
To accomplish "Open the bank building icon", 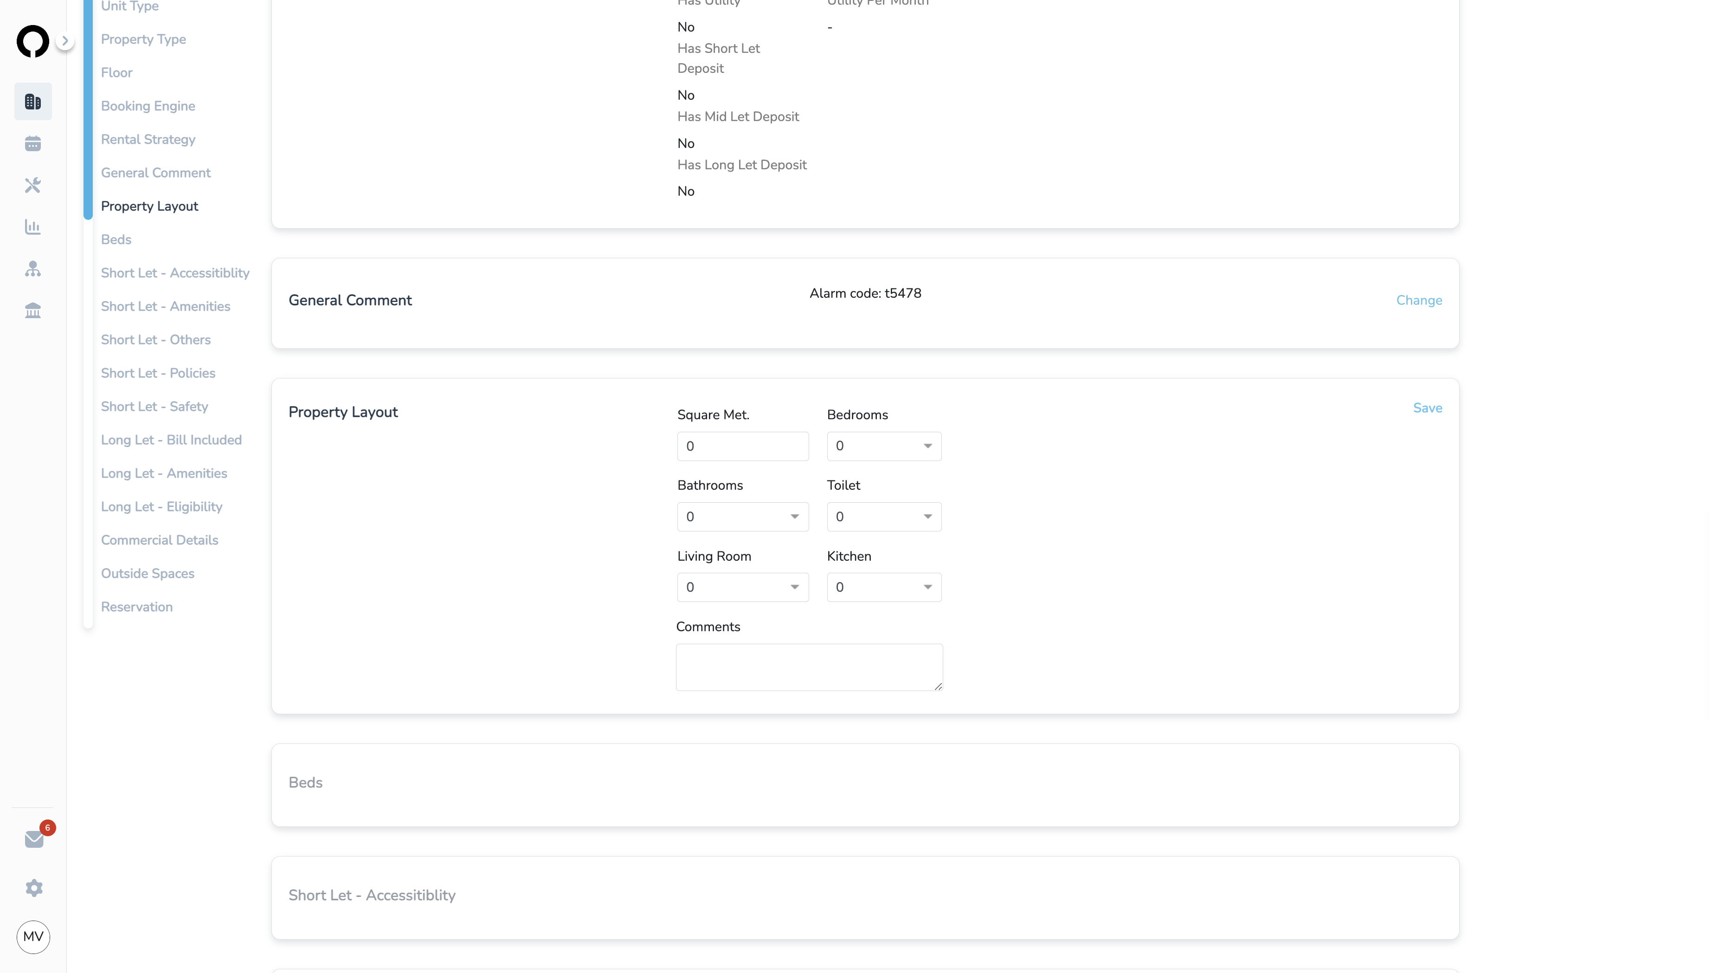I will pos(33,311).
